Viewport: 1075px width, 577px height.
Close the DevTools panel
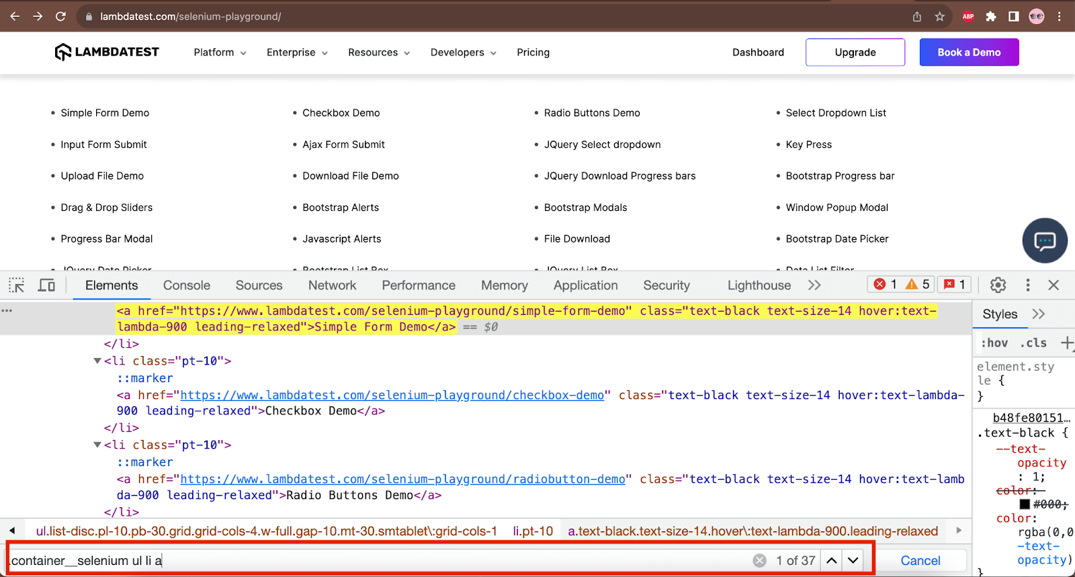coord(1053,285)
